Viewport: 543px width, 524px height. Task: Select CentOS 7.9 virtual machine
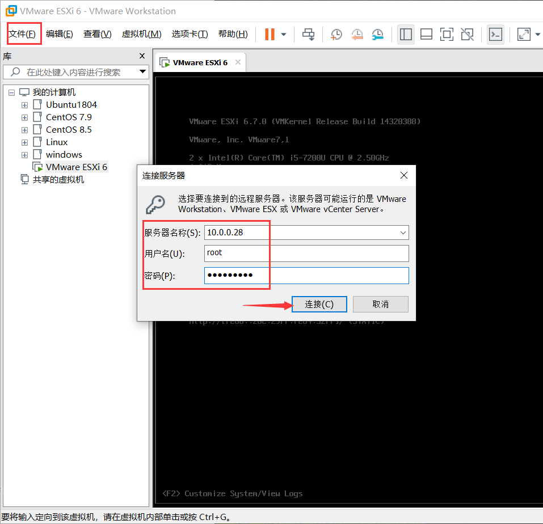69,117
